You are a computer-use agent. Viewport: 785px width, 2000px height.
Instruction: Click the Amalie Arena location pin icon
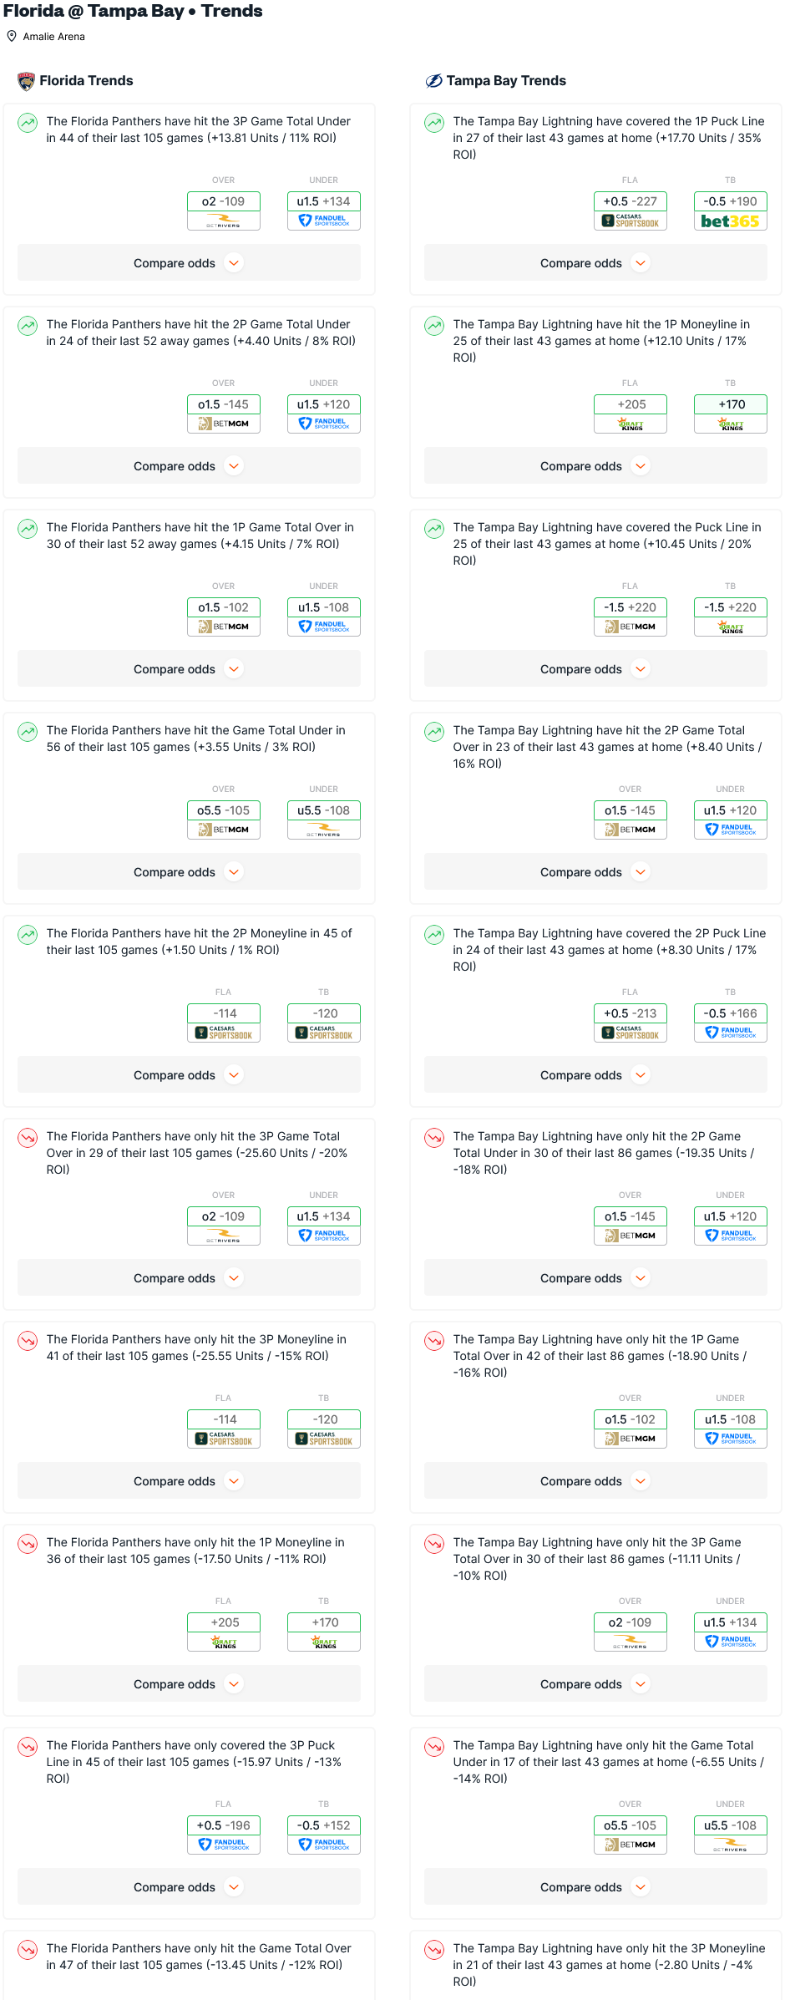(x=12, y=37)
